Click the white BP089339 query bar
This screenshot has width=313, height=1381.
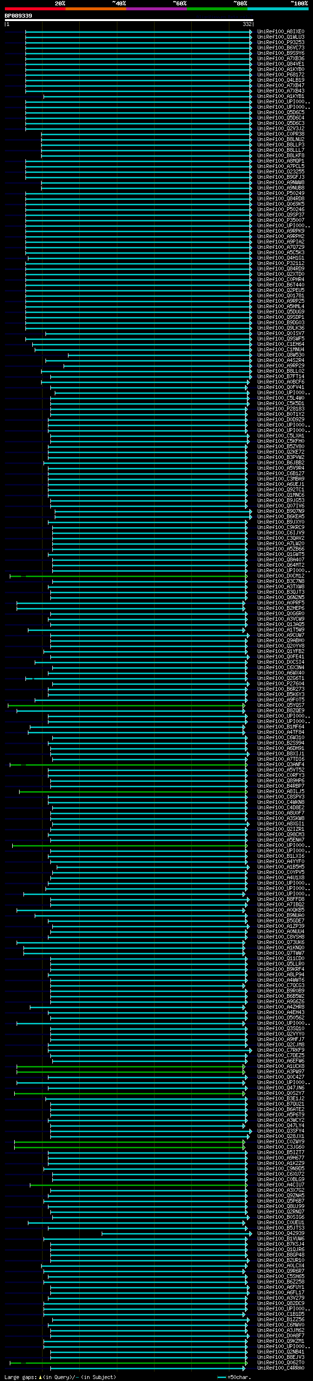point(129,20)
